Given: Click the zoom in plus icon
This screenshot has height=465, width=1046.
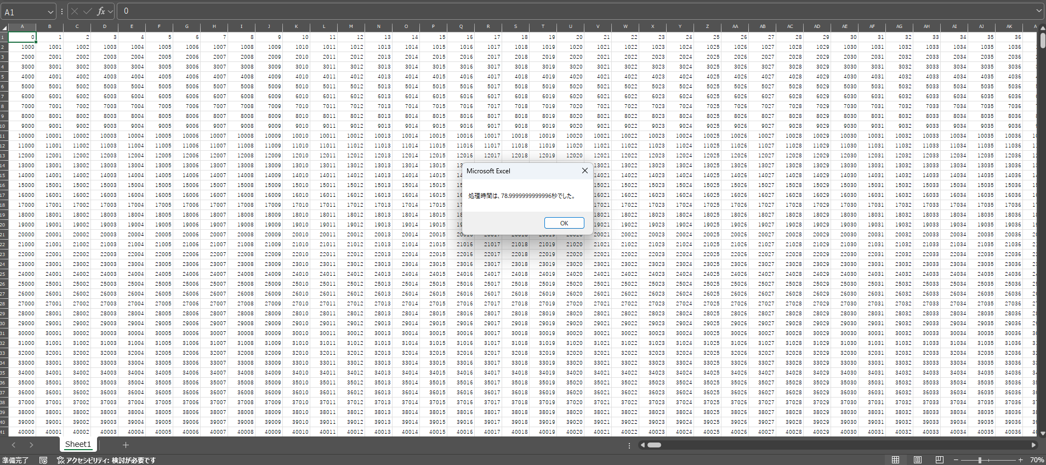Looking at the screenshot, I should tap(1020, 460).
